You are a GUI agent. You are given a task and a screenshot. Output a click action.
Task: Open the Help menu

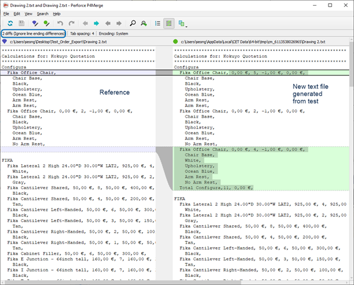tap(57, 14)
